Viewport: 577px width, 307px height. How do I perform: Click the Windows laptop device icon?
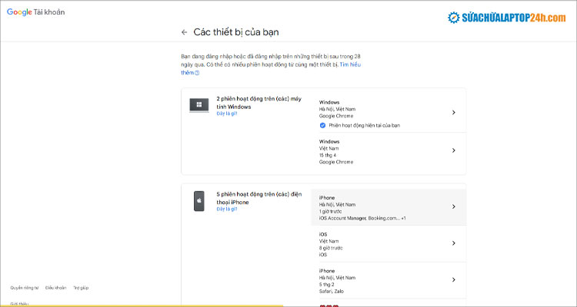(198, 106)
